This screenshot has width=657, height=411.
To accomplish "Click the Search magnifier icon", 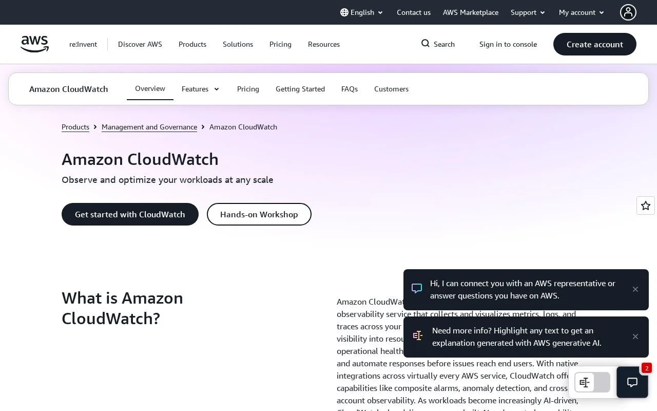I will click(x=426, y=44).
